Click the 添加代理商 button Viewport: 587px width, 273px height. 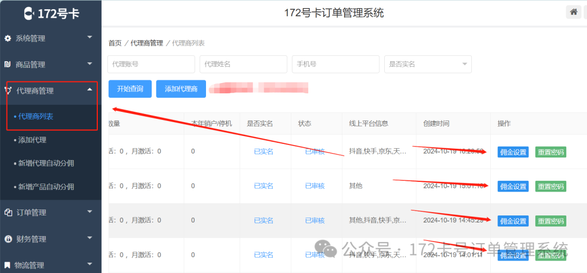[181, 88]
